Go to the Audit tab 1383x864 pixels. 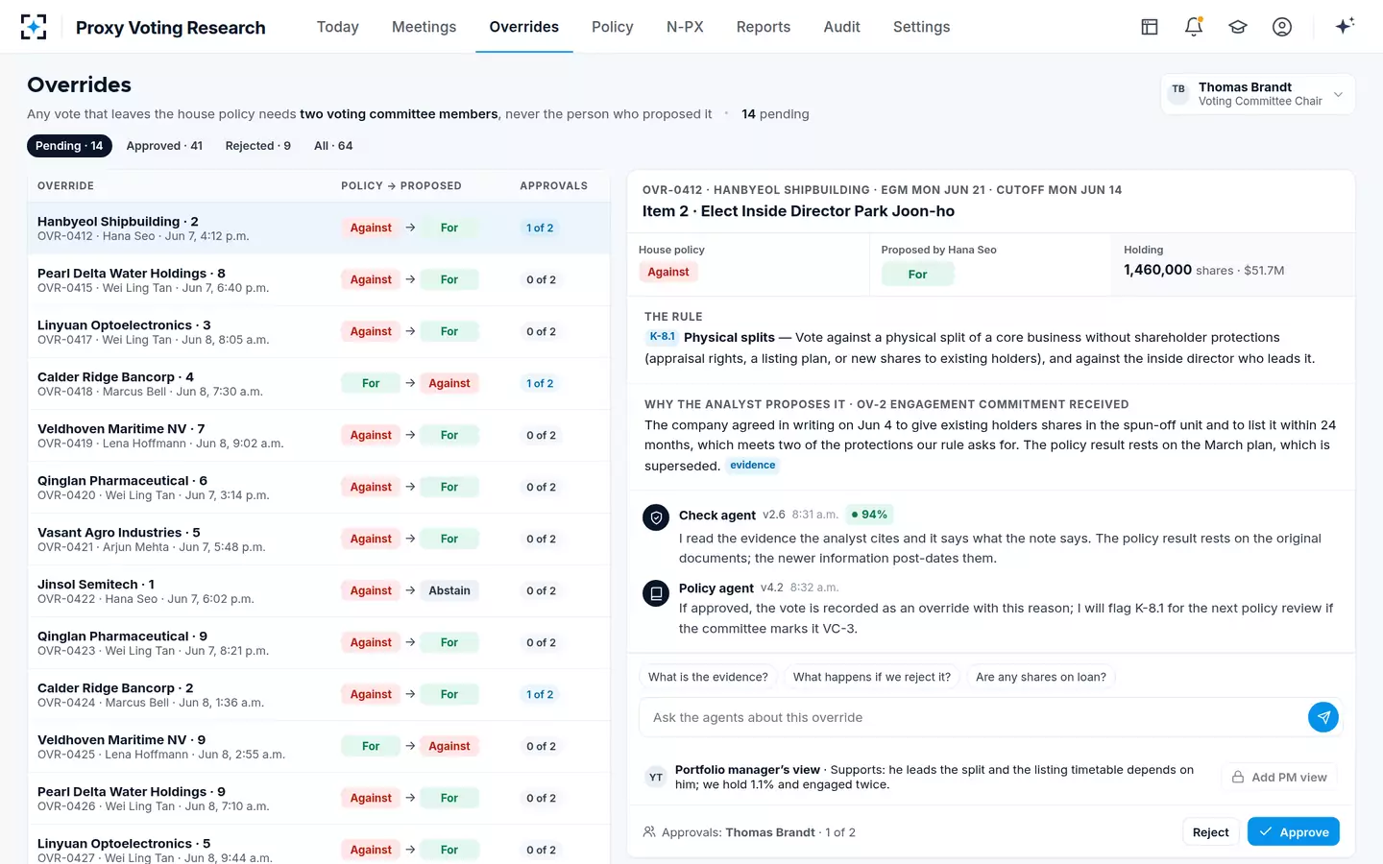[x=842, y=27]
